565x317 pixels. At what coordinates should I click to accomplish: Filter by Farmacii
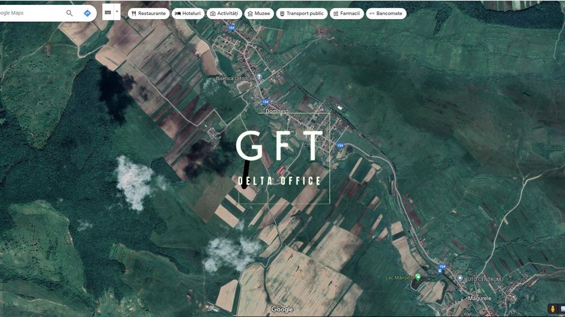tap(346, 13)
